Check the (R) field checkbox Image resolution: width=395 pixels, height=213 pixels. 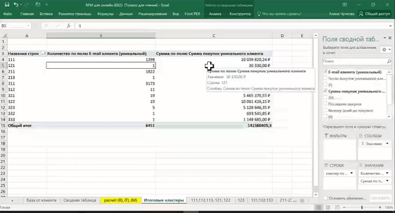(326, 117)
